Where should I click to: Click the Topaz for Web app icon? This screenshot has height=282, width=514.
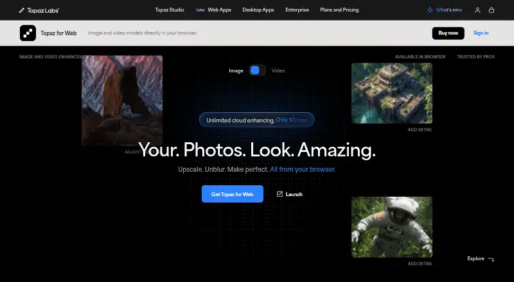(x=28, y=33)
